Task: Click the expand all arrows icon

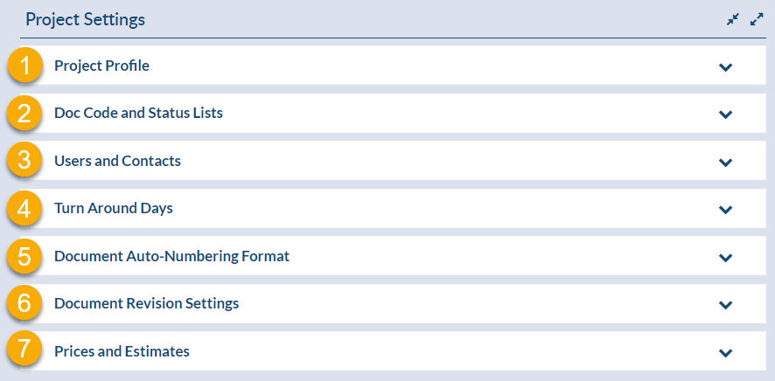Action: (757, 20)
